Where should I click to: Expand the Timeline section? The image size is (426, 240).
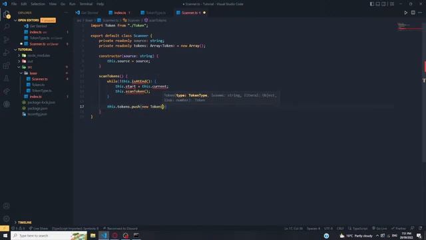pyautogui.click(x=25, y=222)
